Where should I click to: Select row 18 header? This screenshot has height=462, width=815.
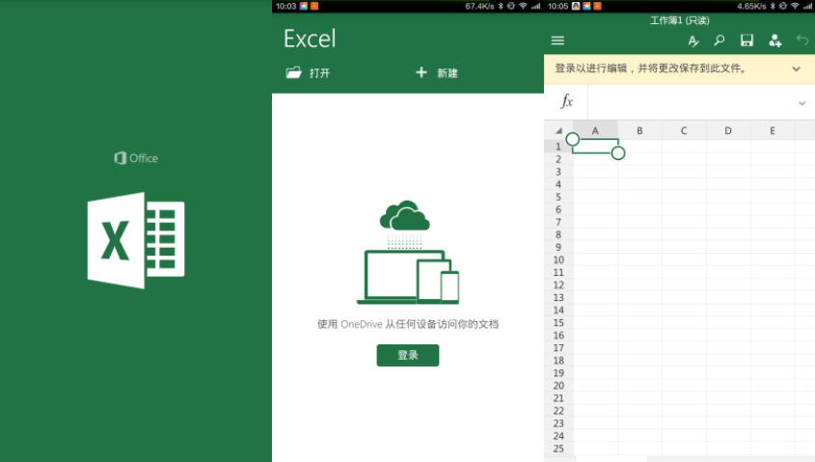(558, 361)
